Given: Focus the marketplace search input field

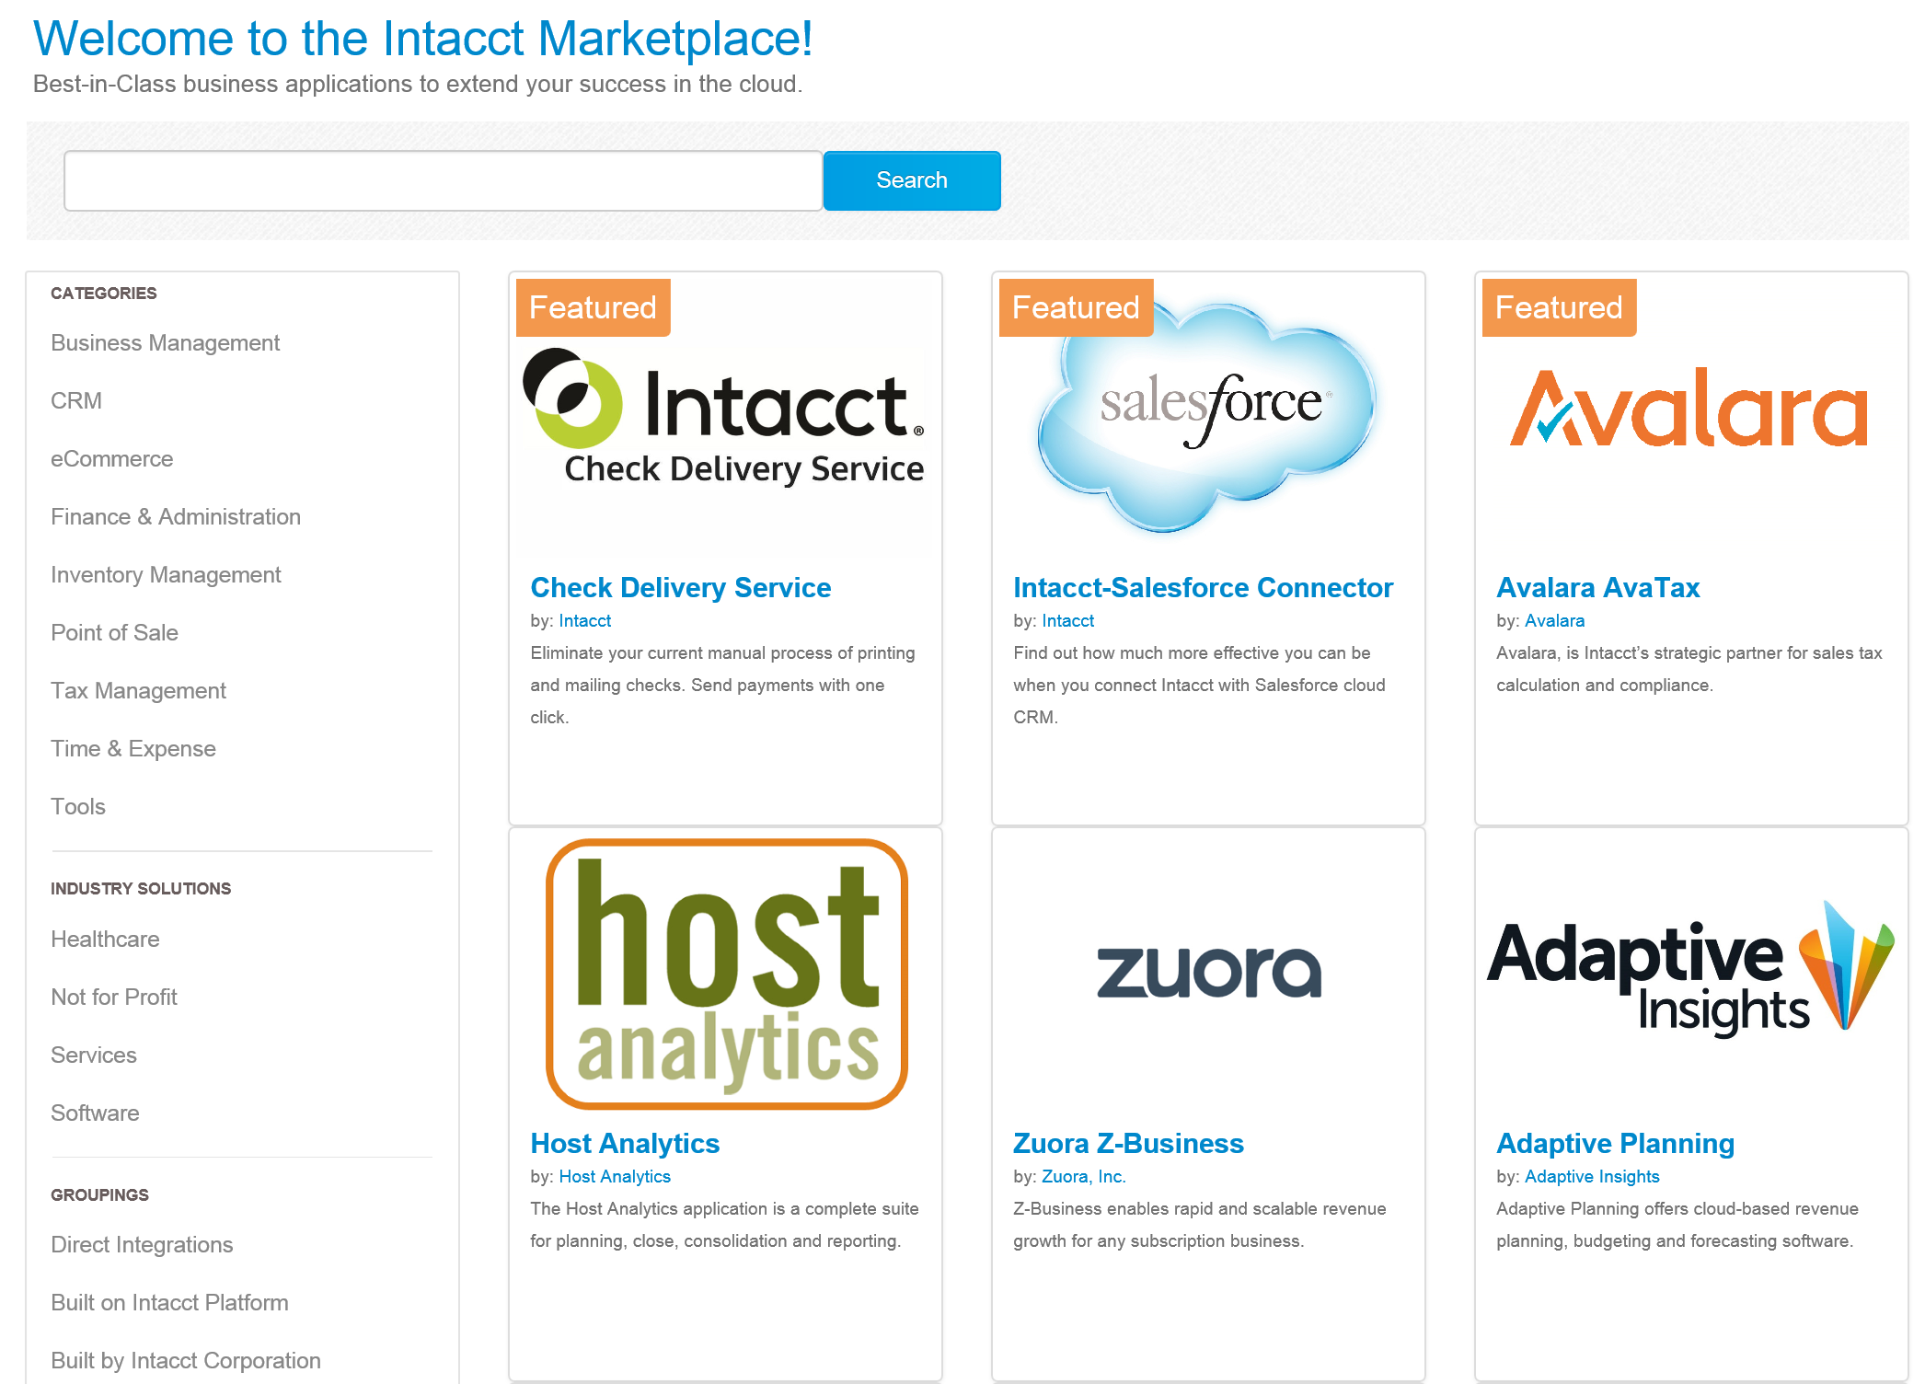Looking at the screenshot, I should (x=443, y=180).
